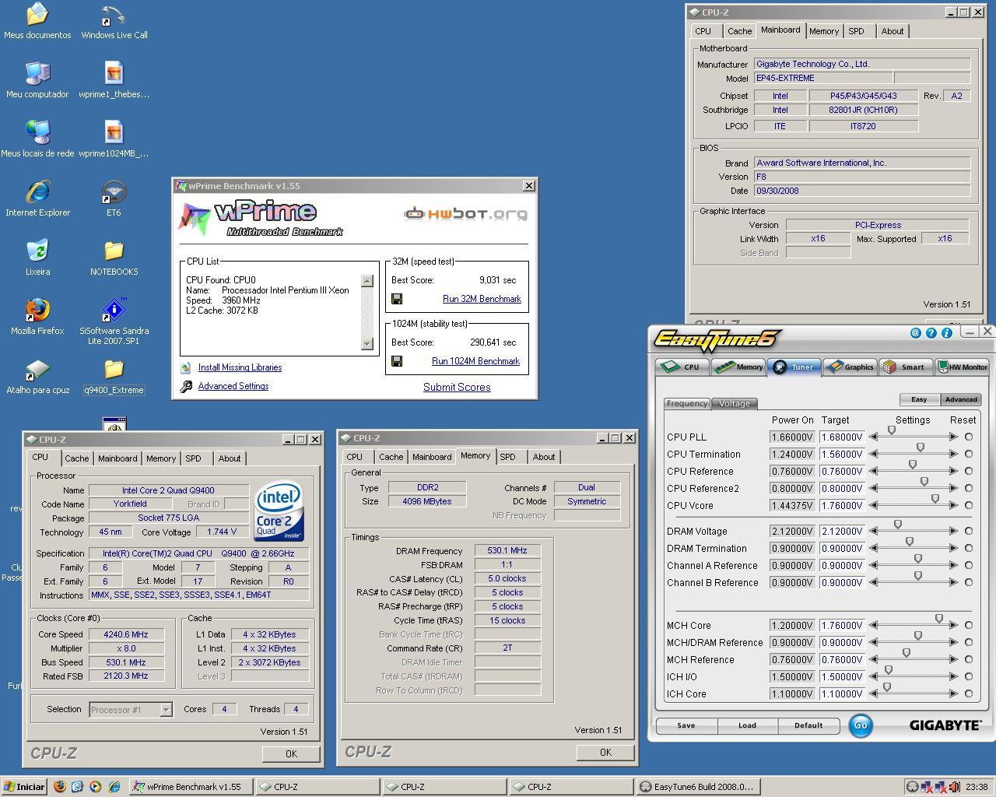Click EasyTune6 info icon
The height and width of the screenshot is (797, 996).
(x=947, y=333)
